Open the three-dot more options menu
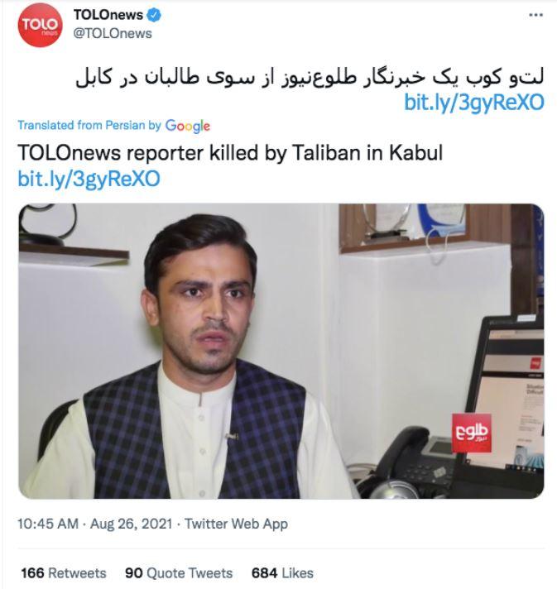 click(535, 15)
